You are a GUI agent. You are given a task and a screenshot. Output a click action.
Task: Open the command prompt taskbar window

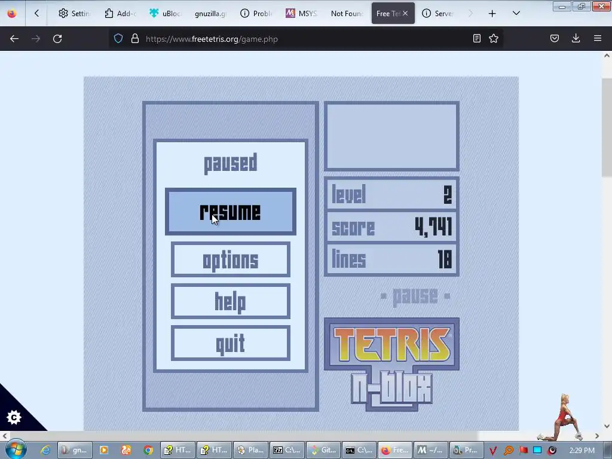[x=360, y=451]
